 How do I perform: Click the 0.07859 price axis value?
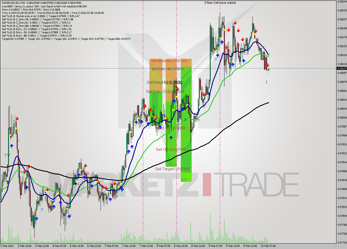tap(342, 189)
